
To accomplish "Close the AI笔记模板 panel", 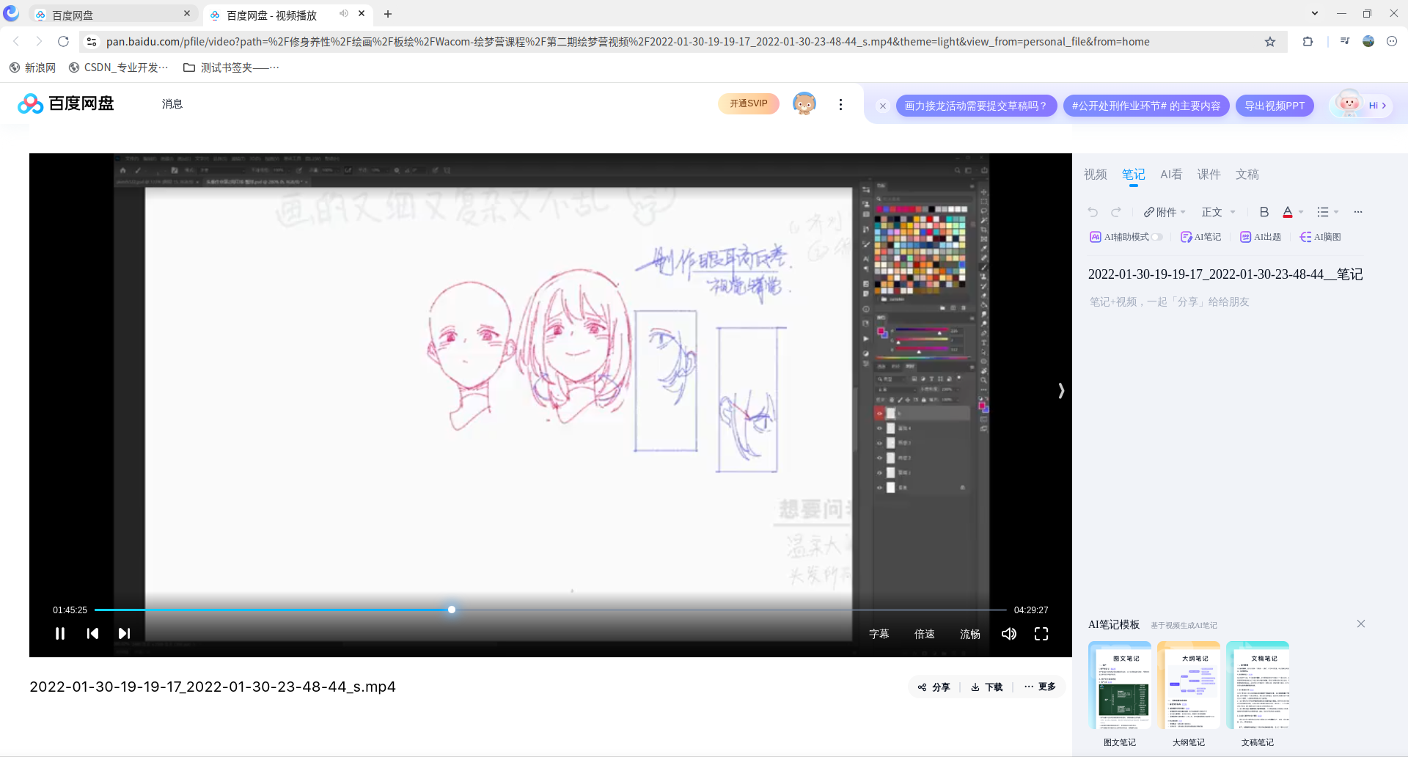I will tap(1361, 624).
